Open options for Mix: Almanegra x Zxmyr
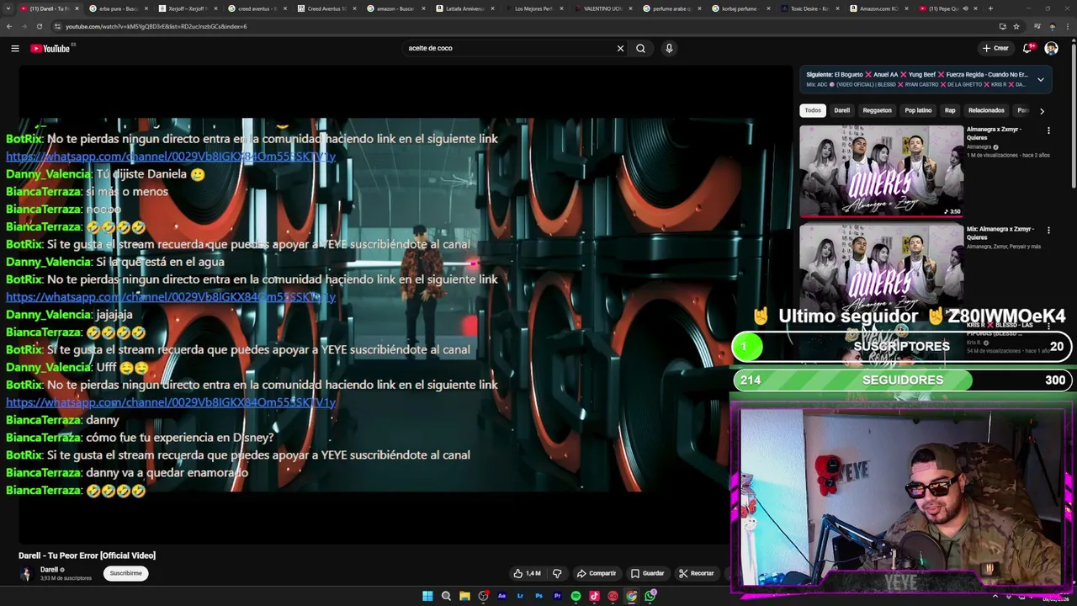The height and width of the screenshot is (606, 1077). pos(1048,230)
